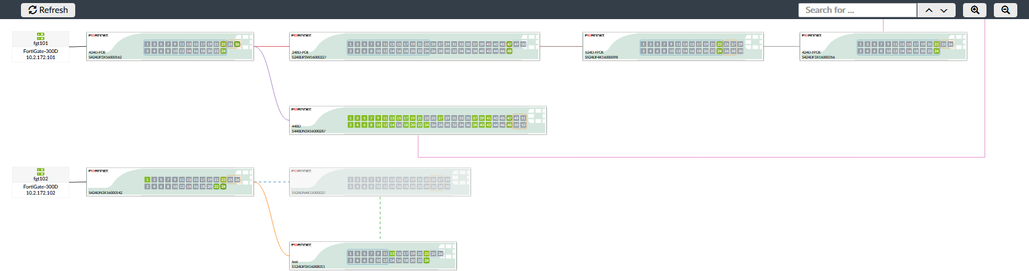The height and width of the screenshot is (271, 1029).
Task: Focus the 'Search for ...' input field
Action: click(x=858, y=10)
